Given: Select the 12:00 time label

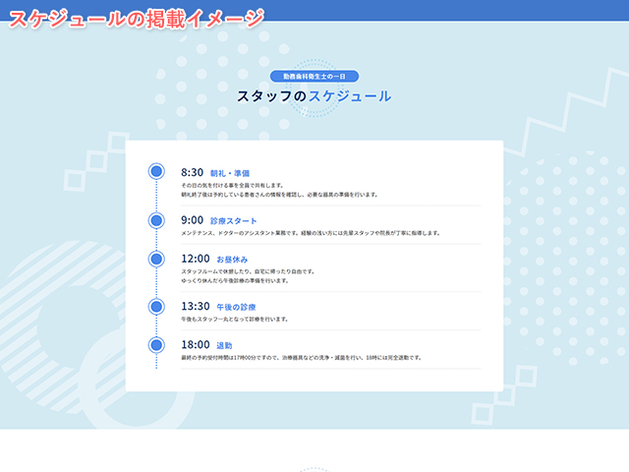Looking at the screenshot, I should point(196,259).
